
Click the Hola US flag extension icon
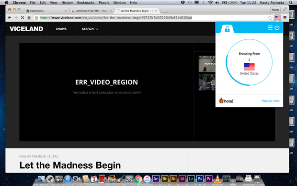[277, 18]
